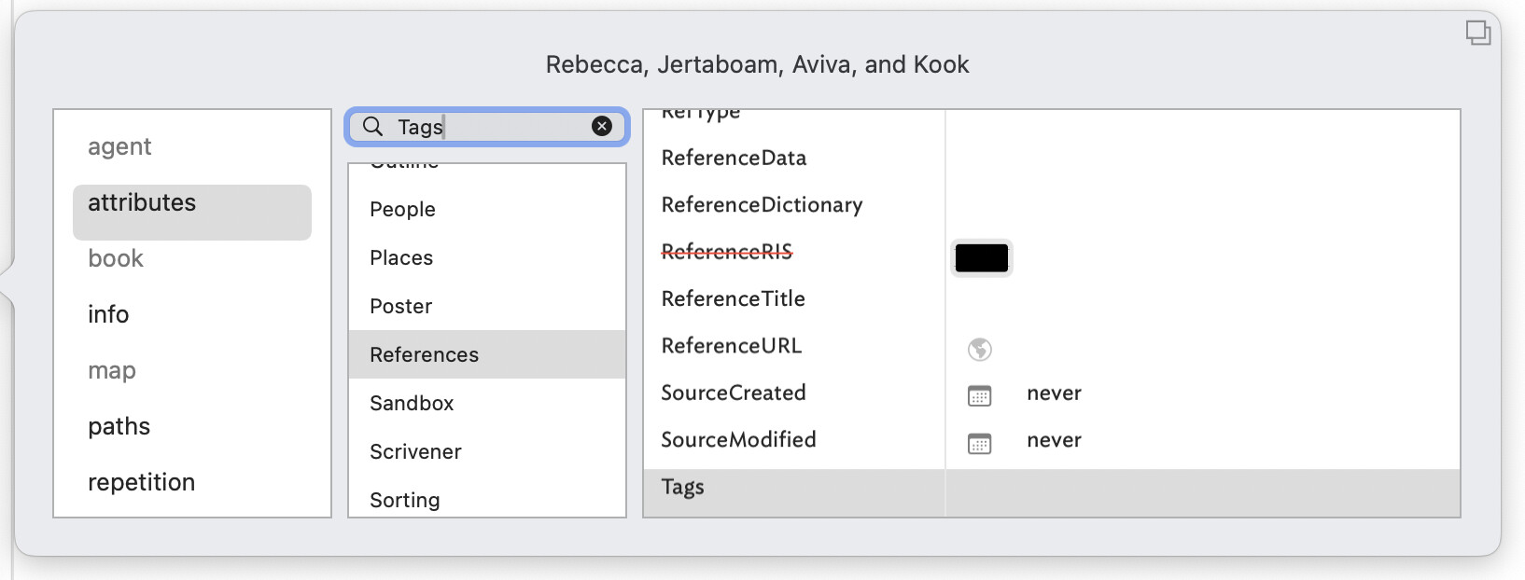Click the Tags attribute row
The height and width of the screenshot is (580, 1525).
pyautogui.click(x=682, y=488)
